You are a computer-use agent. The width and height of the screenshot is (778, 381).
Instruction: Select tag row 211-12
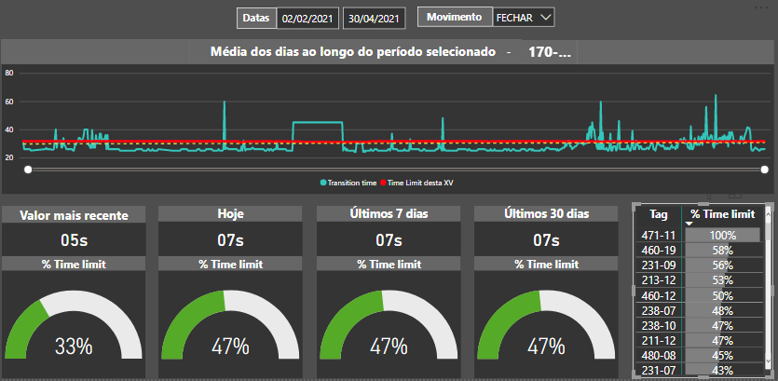point(658,340)
